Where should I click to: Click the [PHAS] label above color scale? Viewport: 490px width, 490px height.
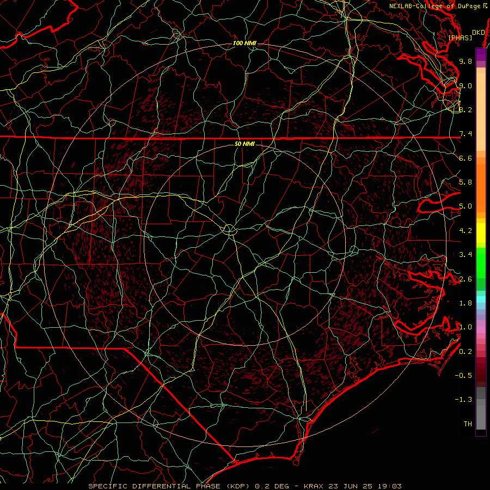460,38
